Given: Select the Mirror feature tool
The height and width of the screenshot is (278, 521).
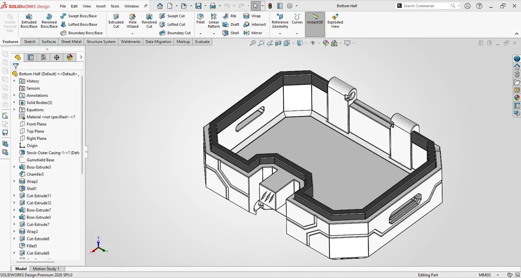Looking at the screenshot, I should coord(253,33).
